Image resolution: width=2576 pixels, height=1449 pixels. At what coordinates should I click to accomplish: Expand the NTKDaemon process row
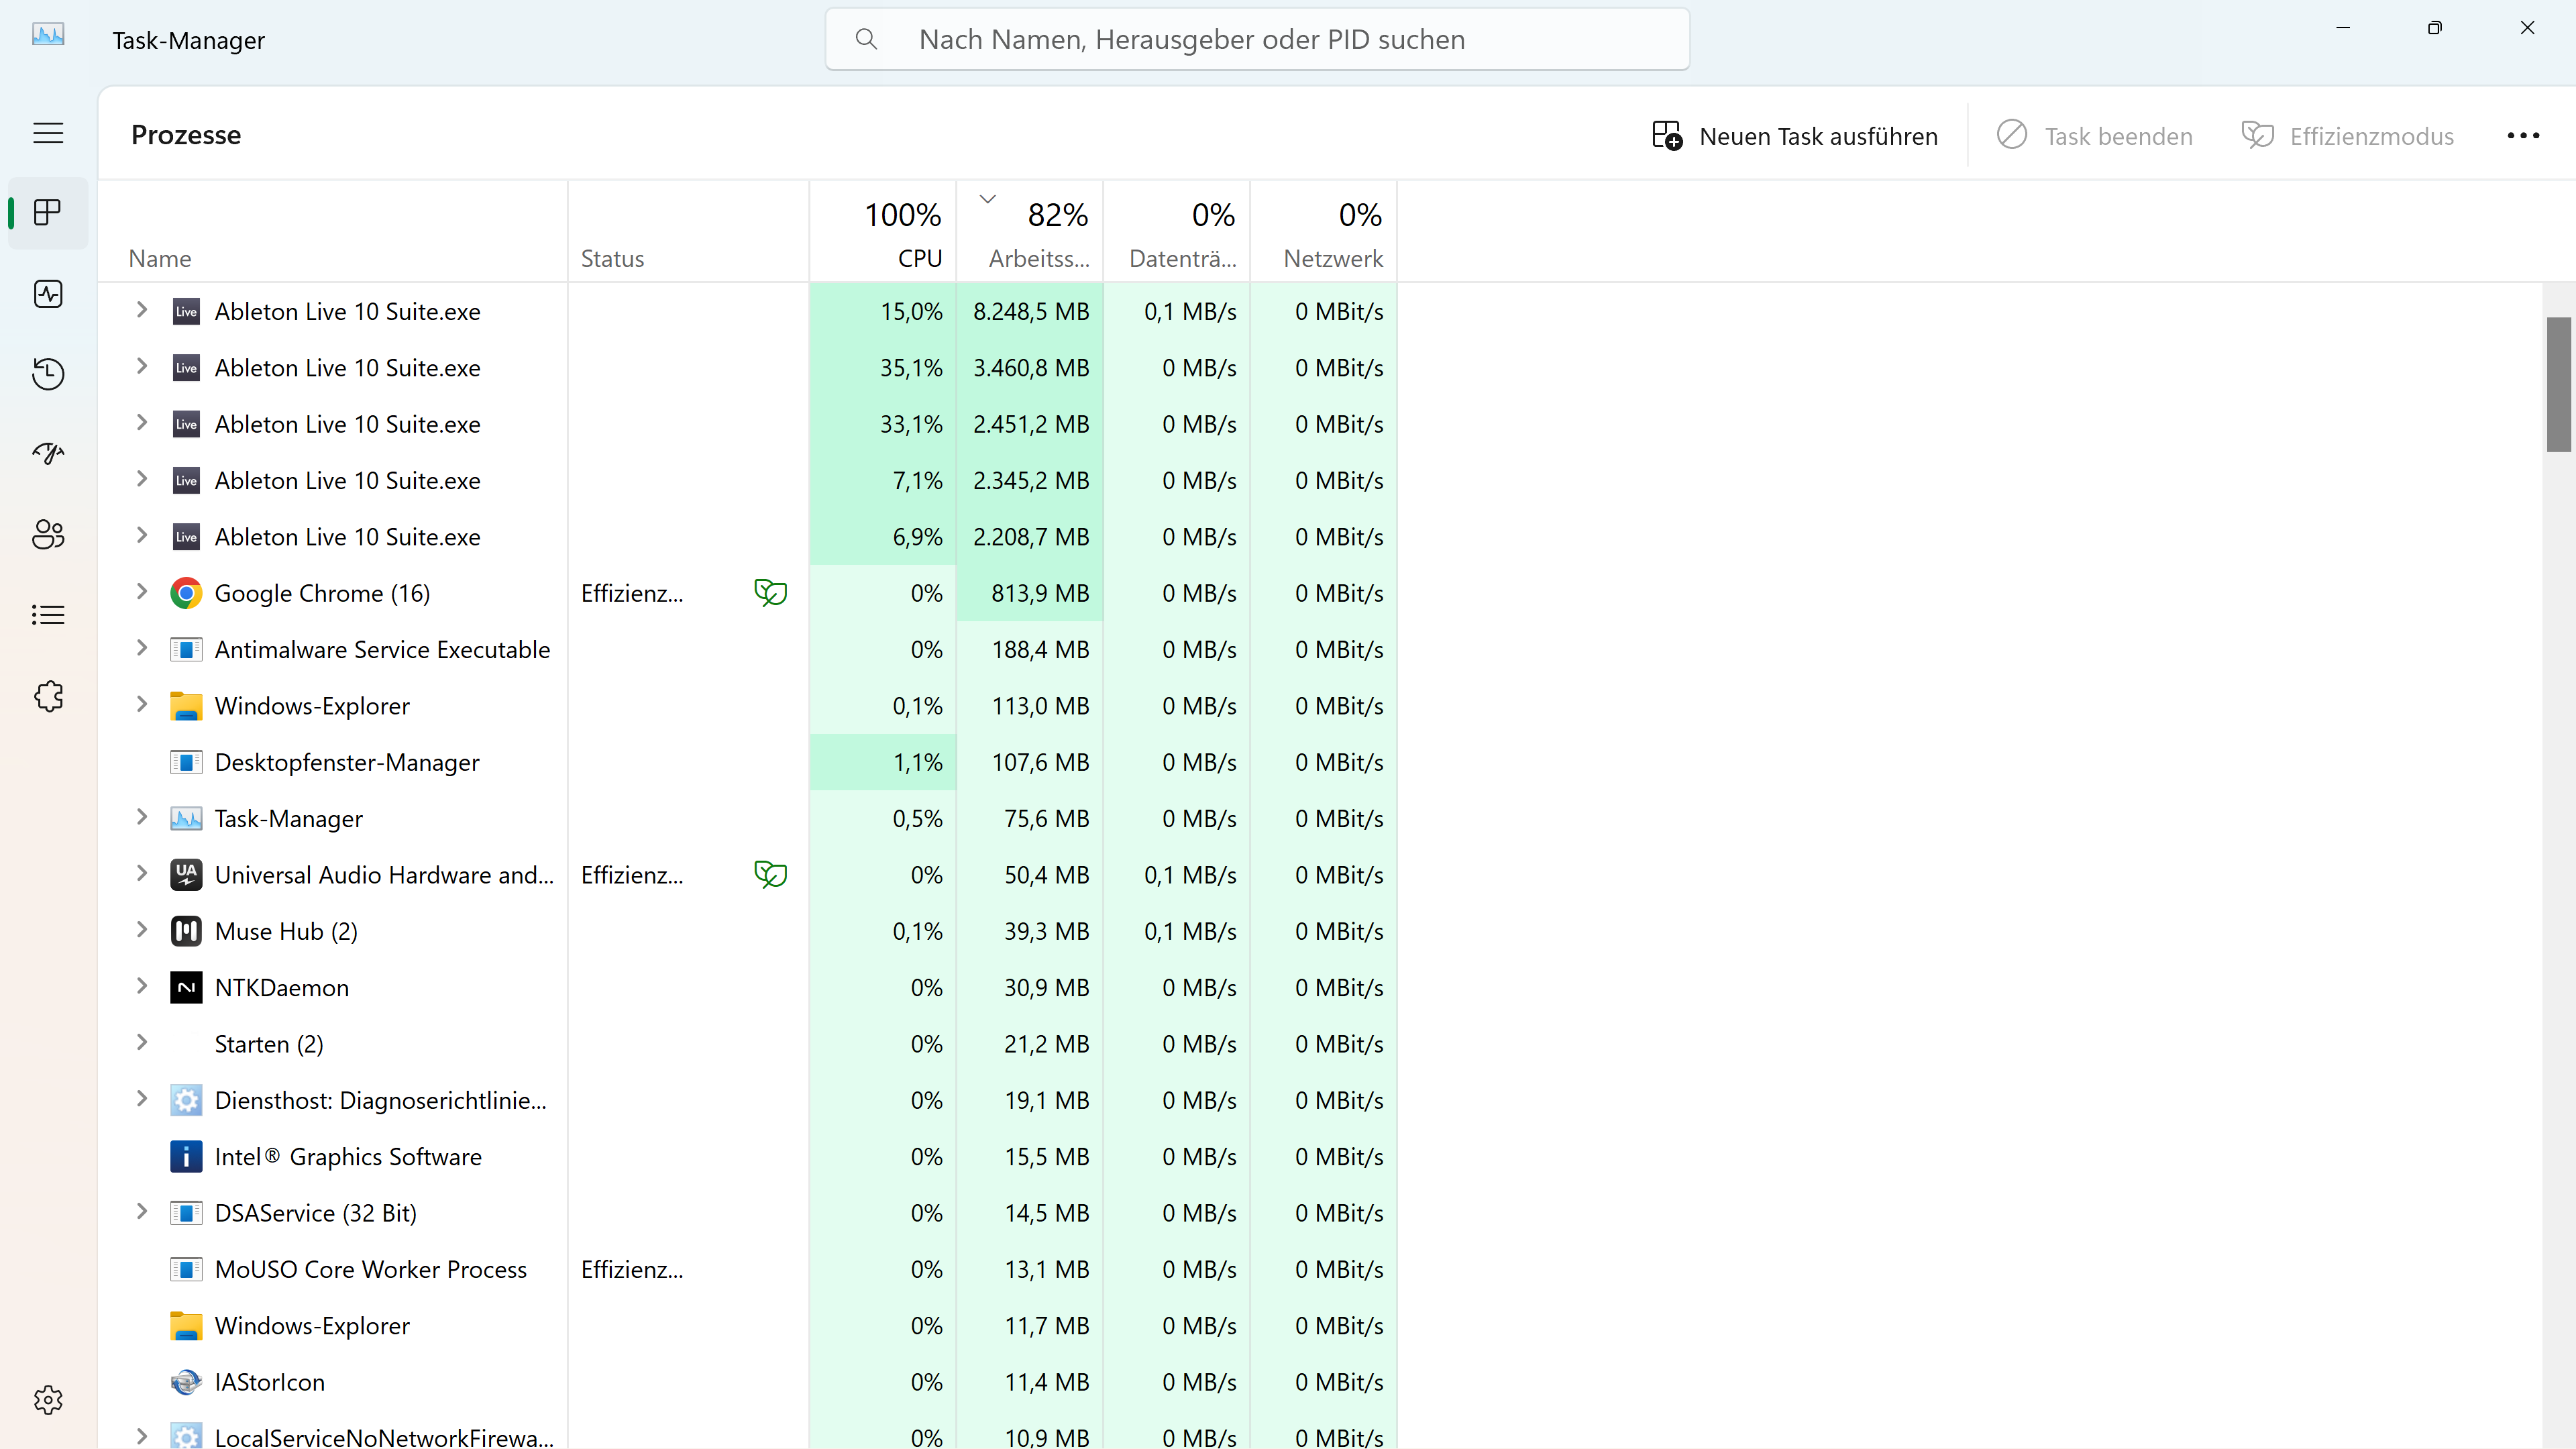pyautogui.click(x=142, y=987)
